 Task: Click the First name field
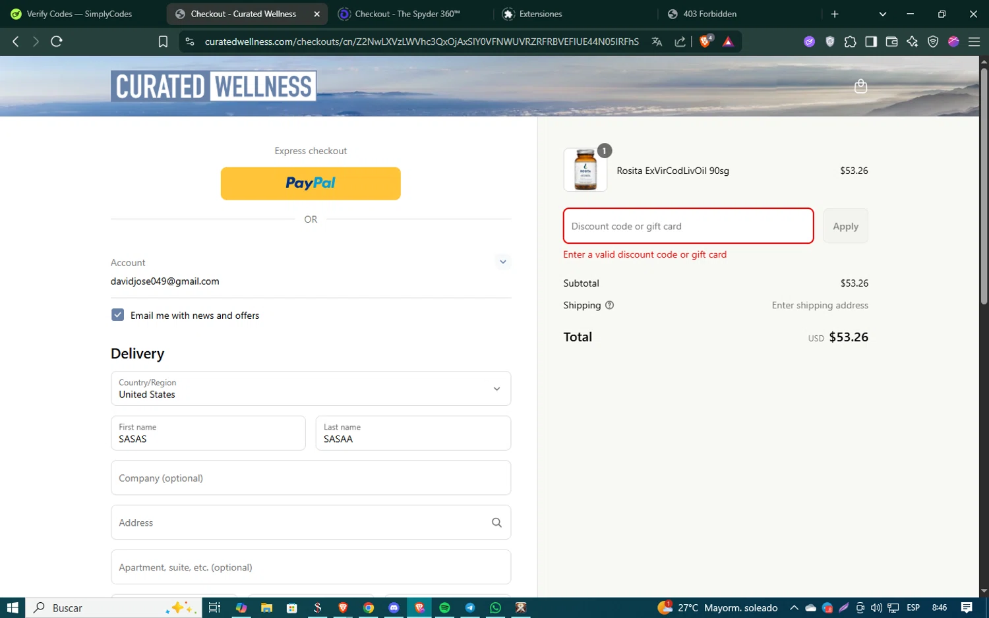coord(208,433)
